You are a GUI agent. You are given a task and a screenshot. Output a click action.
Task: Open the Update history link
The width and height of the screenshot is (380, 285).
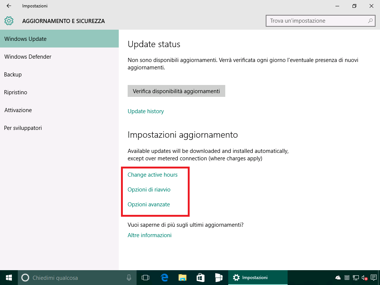tap(145, 111)
